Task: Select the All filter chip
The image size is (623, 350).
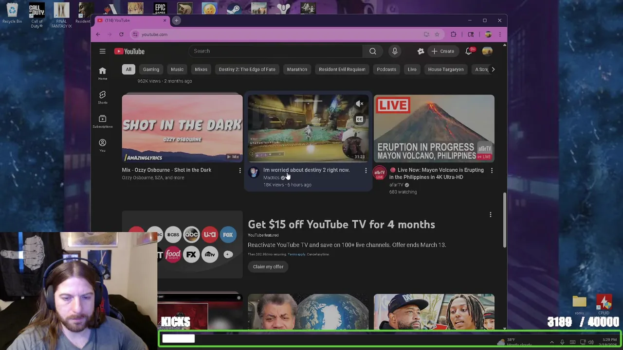Action: pos(128,70)
